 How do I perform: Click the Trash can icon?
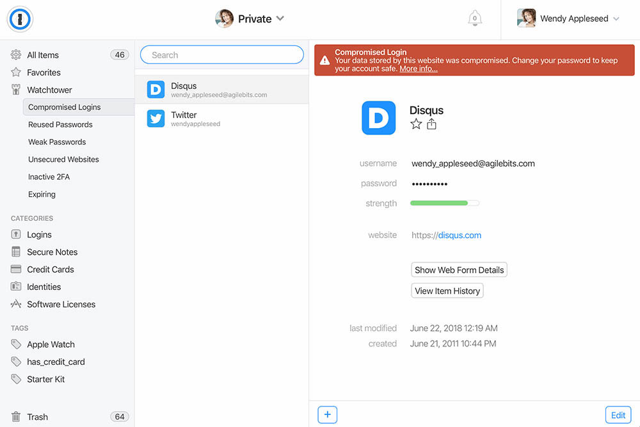point(16,417)
